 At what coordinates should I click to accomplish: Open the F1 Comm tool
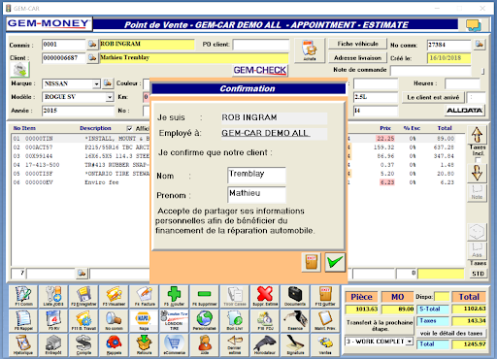[x=24, y=296]
